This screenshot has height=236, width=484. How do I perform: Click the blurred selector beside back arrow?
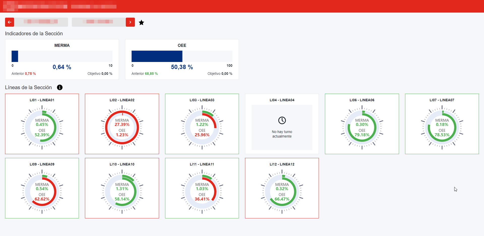point(41,22)
